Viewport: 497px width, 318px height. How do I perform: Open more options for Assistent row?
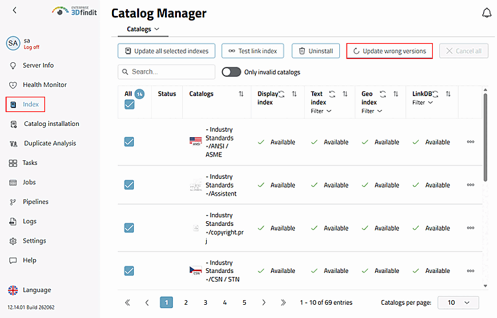[470, 185]
